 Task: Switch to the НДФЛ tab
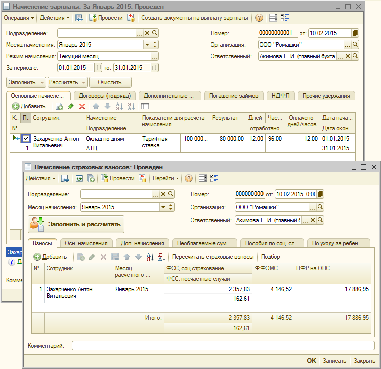tap(281, 95)
